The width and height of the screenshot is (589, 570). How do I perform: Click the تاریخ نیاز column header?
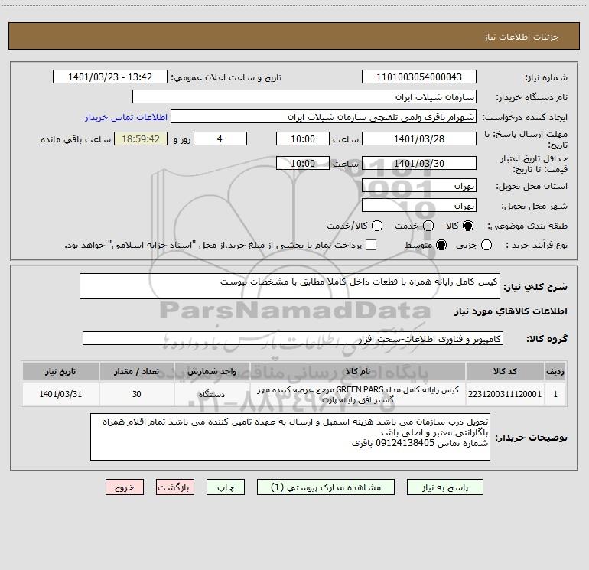point(60,372)
